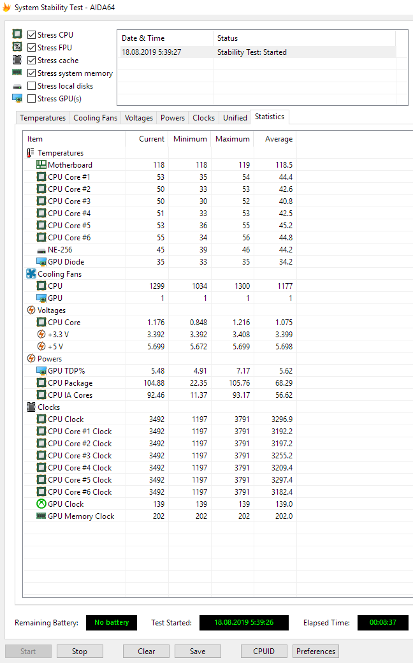413x663 pixels.
Task: Click the AIDA64 flame icon in title bar
Action: click(x=6, y=7)
